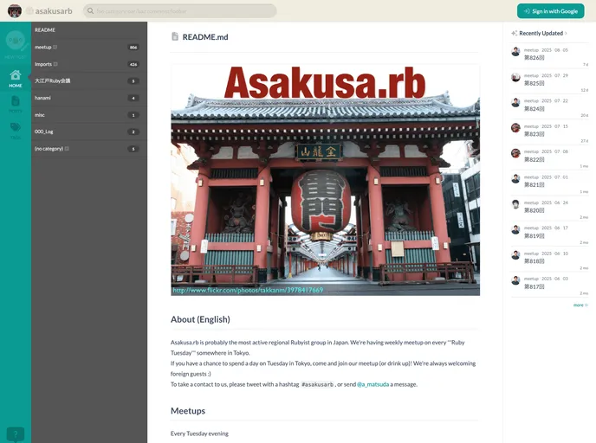Click the #asakusarb hashtag code text
The width and height of the screenshot is (596, 443).
pos(317,384)
